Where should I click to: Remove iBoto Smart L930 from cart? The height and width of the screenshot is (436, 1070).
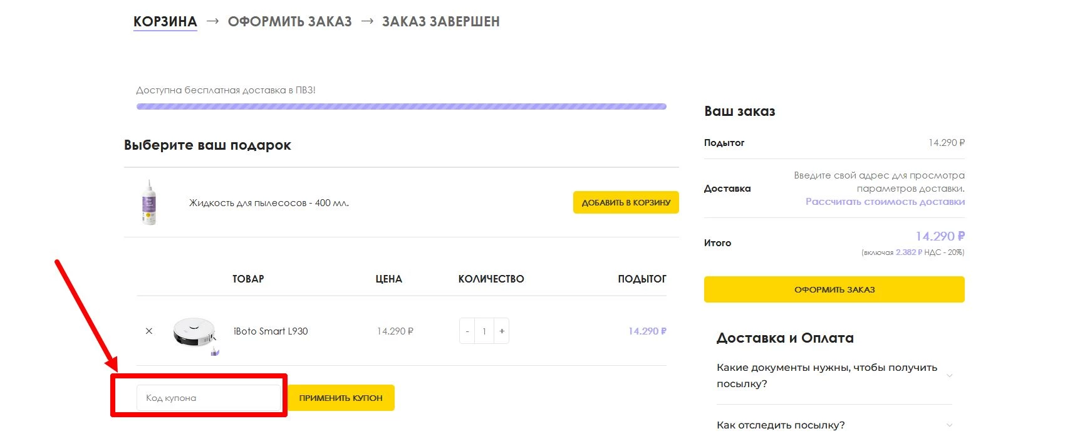[149, 331]
